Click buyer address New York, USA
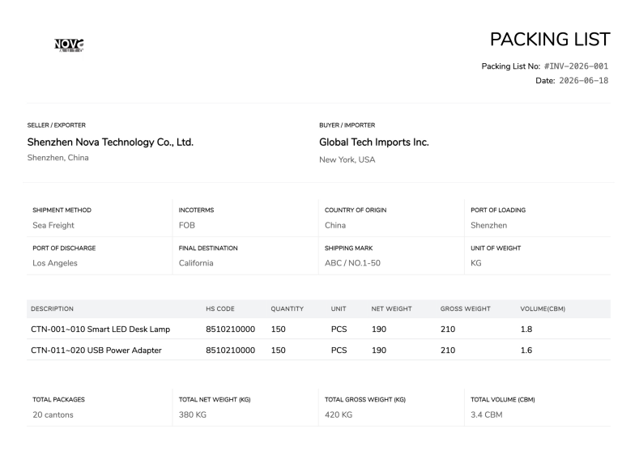Image resolution: width=639 pixels, height=459 pixels. (347, 159)
